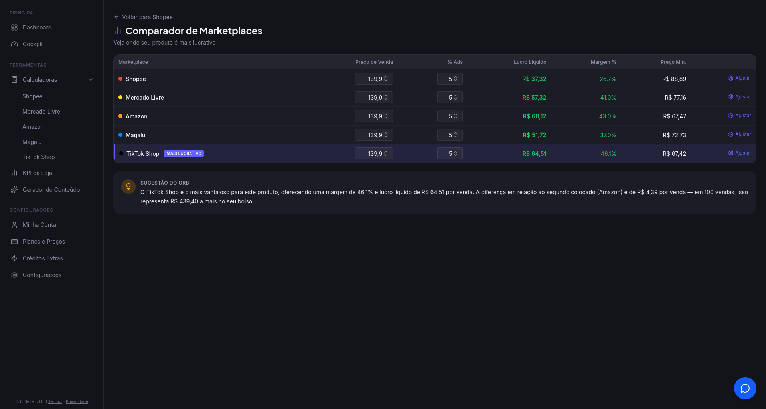Click the TikTok Shop row price input
The image size is (766, 409).
point(373,153)
